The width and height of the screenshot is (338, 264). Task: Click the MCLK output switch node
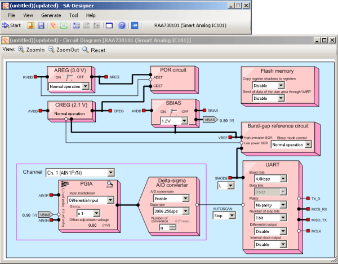click(x=299, y=231)
